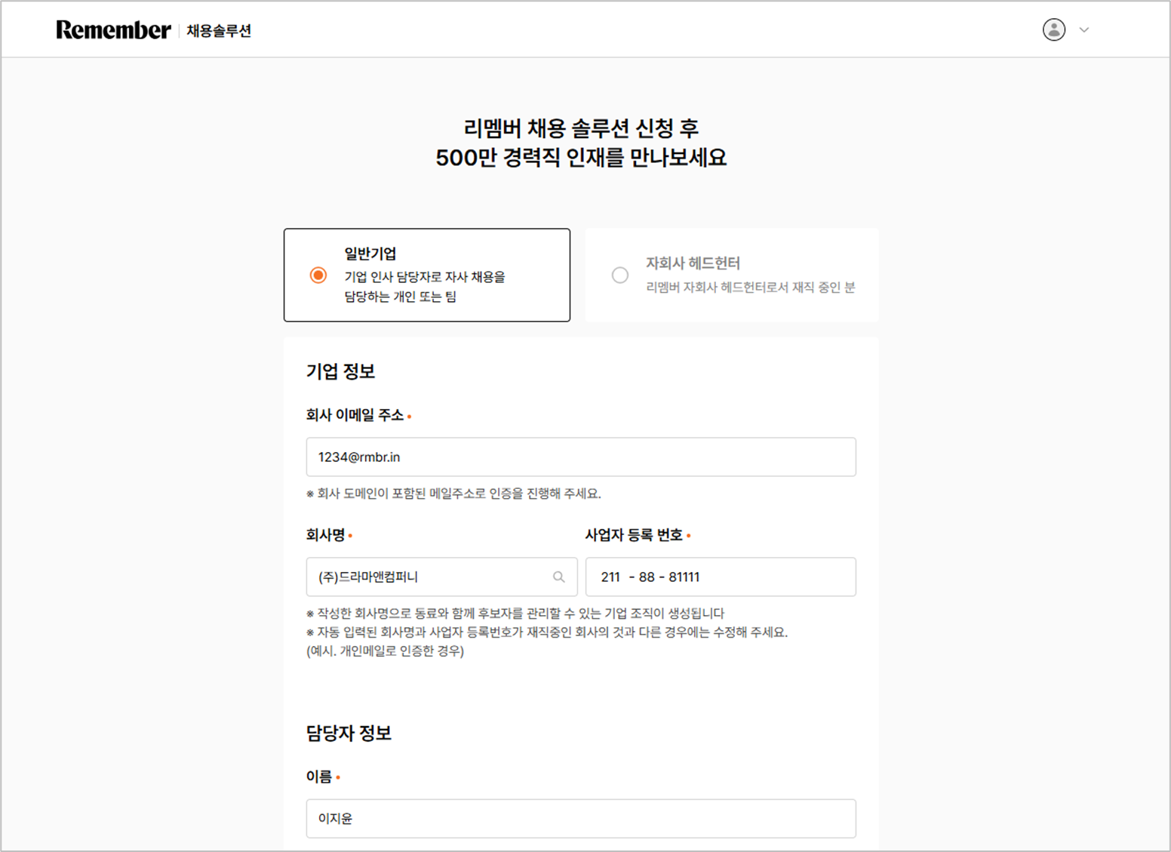Click the user profile avatar icon

pyautogui.click(x=1053, y=30)
